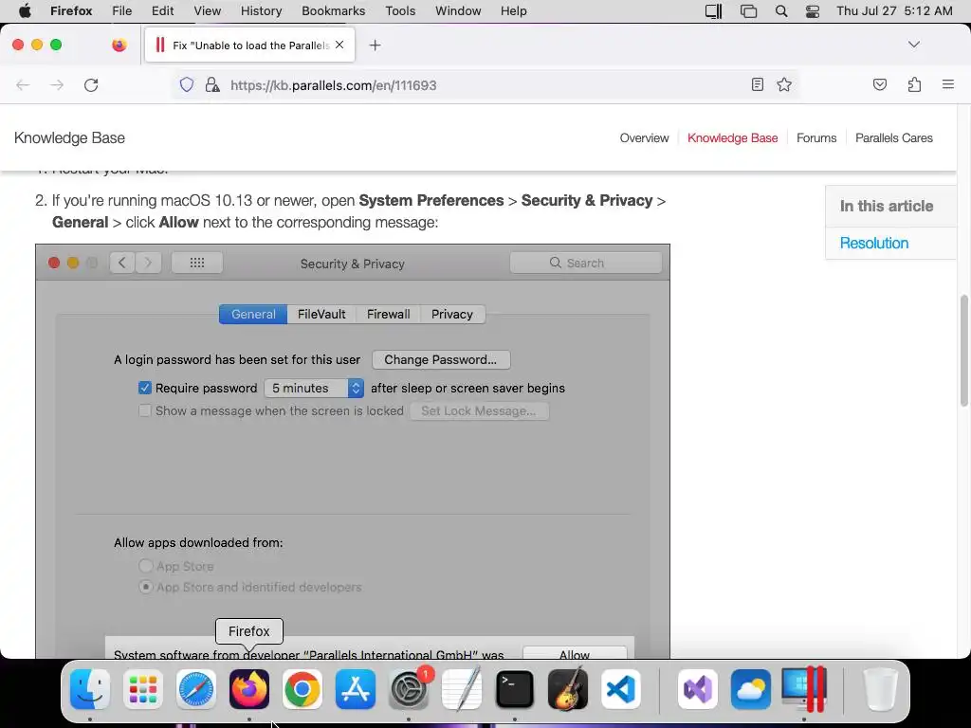The height and width of the screenshot is (728, 971).
Task: Click the date and time in menu bar
Action: point(894,11)
